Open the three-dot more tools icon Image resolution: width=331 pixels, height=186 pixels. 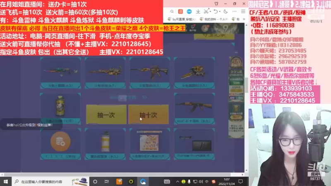(x=235, y=12)
